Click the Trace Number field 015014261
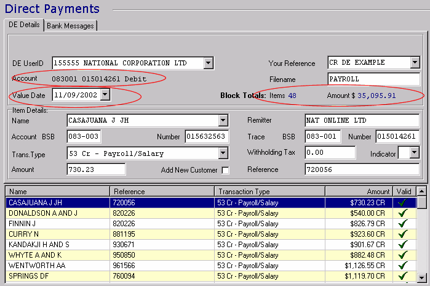 tap(397, 137)
